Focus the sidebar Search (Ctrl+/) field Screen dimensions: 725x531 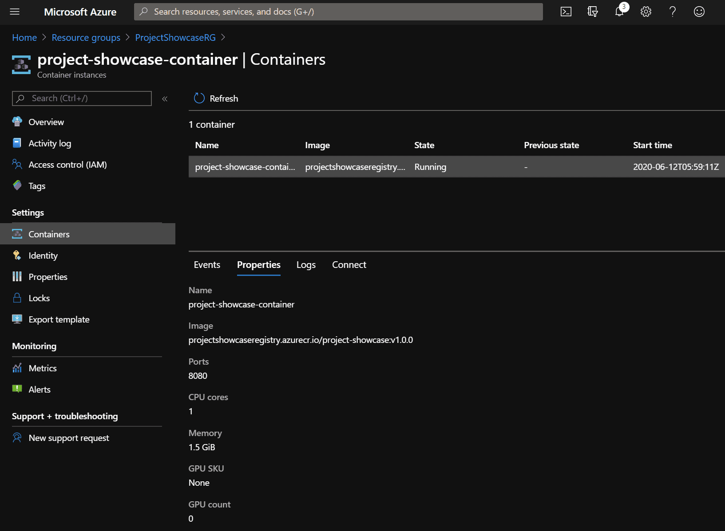[x=82, y=98]
